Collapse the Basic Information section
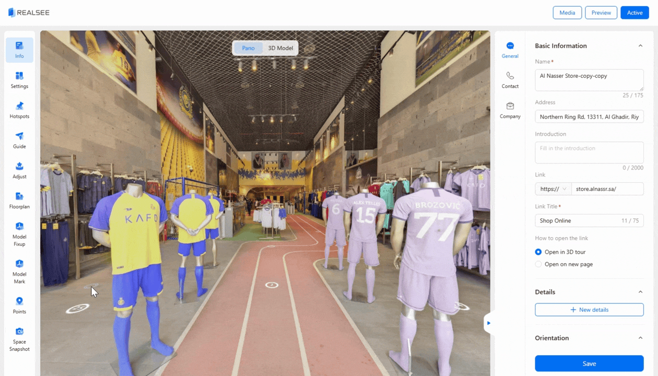Viewport: 658px width, 376px height. 640,46
